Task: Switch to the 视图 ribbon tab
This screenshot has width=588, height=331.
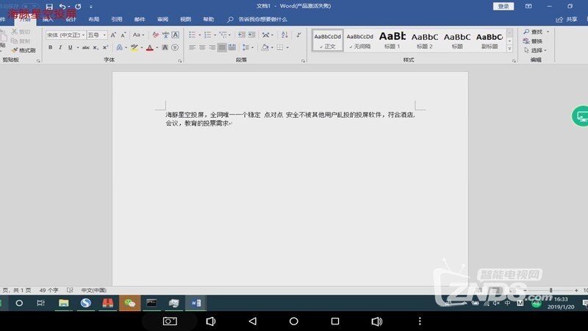Action: 185,19
